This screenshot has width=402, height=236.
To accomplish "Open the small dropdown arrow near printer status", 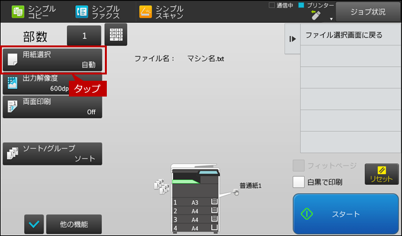I will (331, 19).
